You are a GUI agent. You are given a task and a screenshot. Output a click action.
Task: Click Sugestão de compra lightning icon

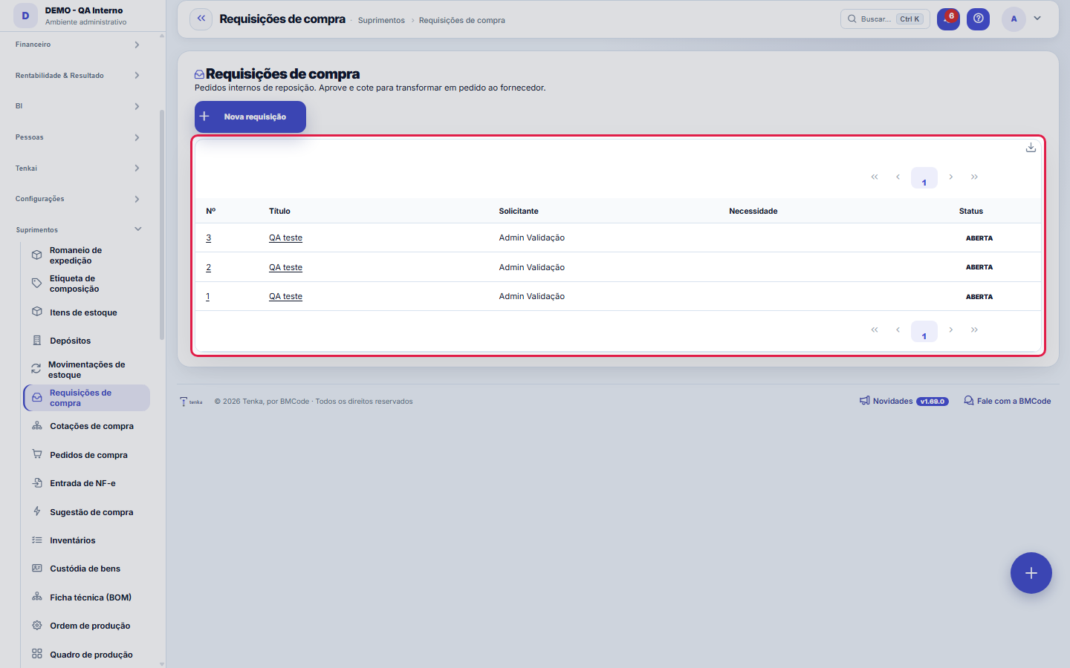click(36, 511)
